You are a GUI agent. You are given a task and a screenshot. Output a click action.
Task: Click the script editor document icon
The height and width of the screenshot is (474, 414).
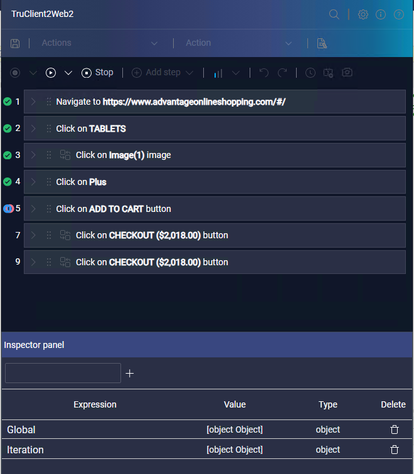point(322,43)
